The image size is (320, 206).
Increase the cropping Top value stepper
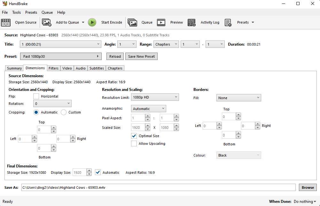(x=54, y=128)
